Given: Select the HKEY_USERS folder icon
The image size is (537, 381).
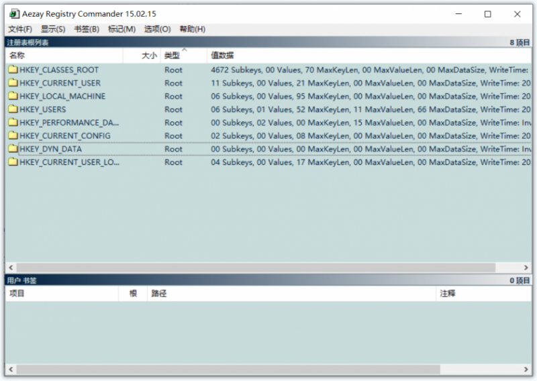Looking at the screenshot, I should click(13, 109).
